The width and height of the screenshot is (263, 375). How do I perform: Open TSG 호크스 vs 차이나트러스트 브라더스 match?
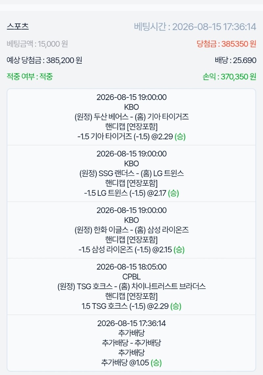click(131, 286)
